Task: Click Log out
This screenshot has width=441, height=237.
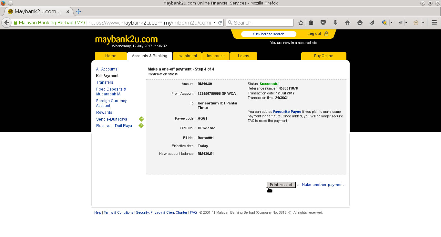Action: (x=314, y=34)
